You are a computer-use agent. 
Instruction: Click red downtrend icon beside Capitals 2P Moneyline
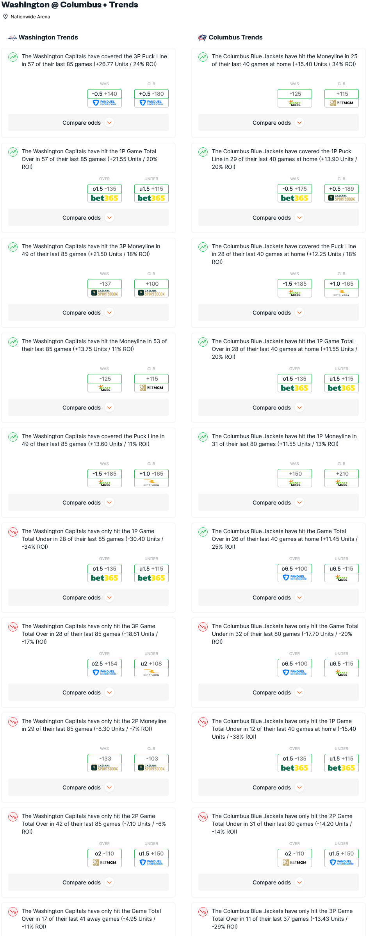click(x=13, y=722)
